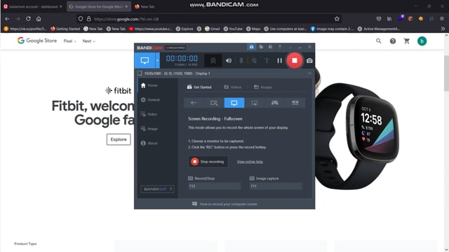Pause the Bandicam recording
Viewport: 449px width, 252px height.
279,61
